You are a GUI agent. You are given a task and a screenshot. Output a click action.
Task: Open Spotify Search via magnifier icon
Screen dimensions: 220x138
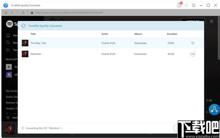coord(8,43)
